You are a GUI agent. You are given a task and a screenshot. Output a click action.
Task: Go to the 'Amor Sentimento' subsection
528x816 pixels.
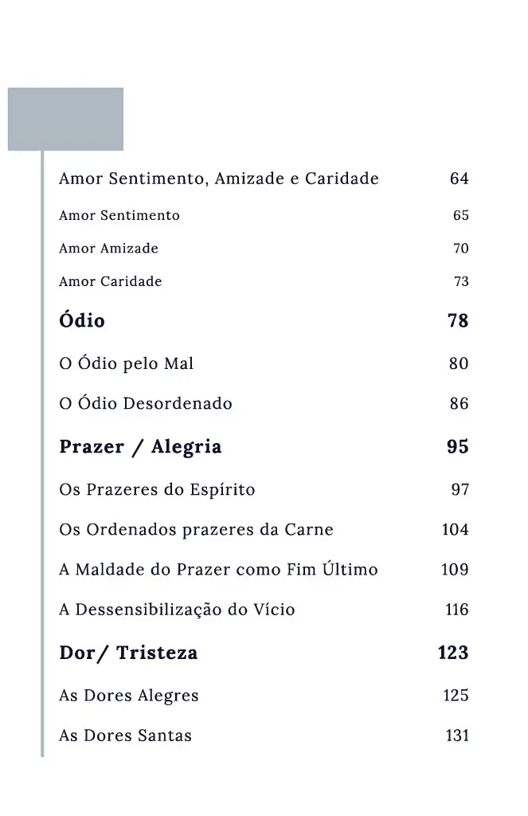[119, 216]
